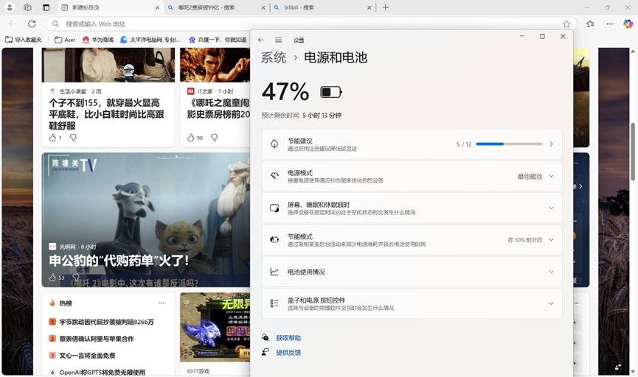The image size is (638, 377).
Task: Expand the 节能模式 energy saver section
Action: coord(551,239)
